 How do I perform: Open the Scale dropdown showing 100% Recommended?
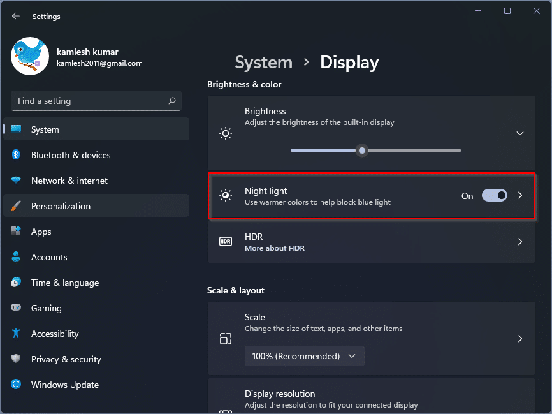[304, 356]
